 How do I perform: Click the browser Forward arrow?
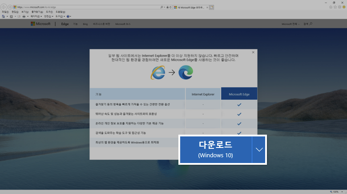click(10, 7)
